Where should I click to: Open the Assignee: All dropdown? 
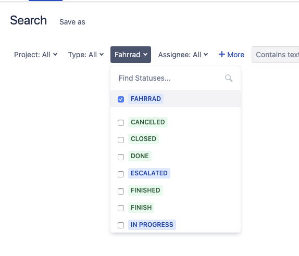(x=183, y=55)
